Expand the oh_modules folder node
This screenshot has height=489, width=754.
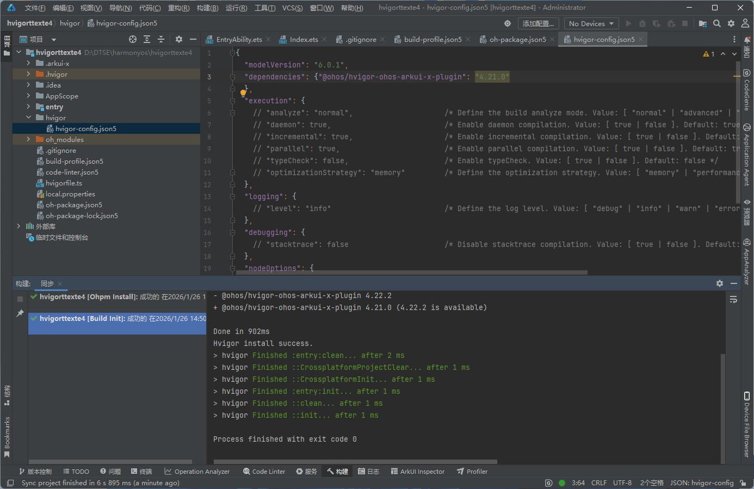point(28,140)
